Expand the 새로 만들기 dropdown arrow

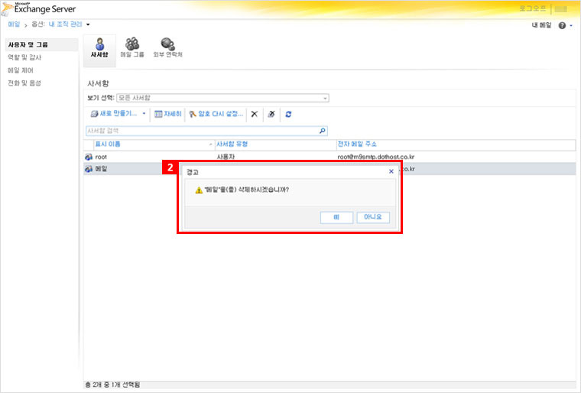click(x=144, y=114)
